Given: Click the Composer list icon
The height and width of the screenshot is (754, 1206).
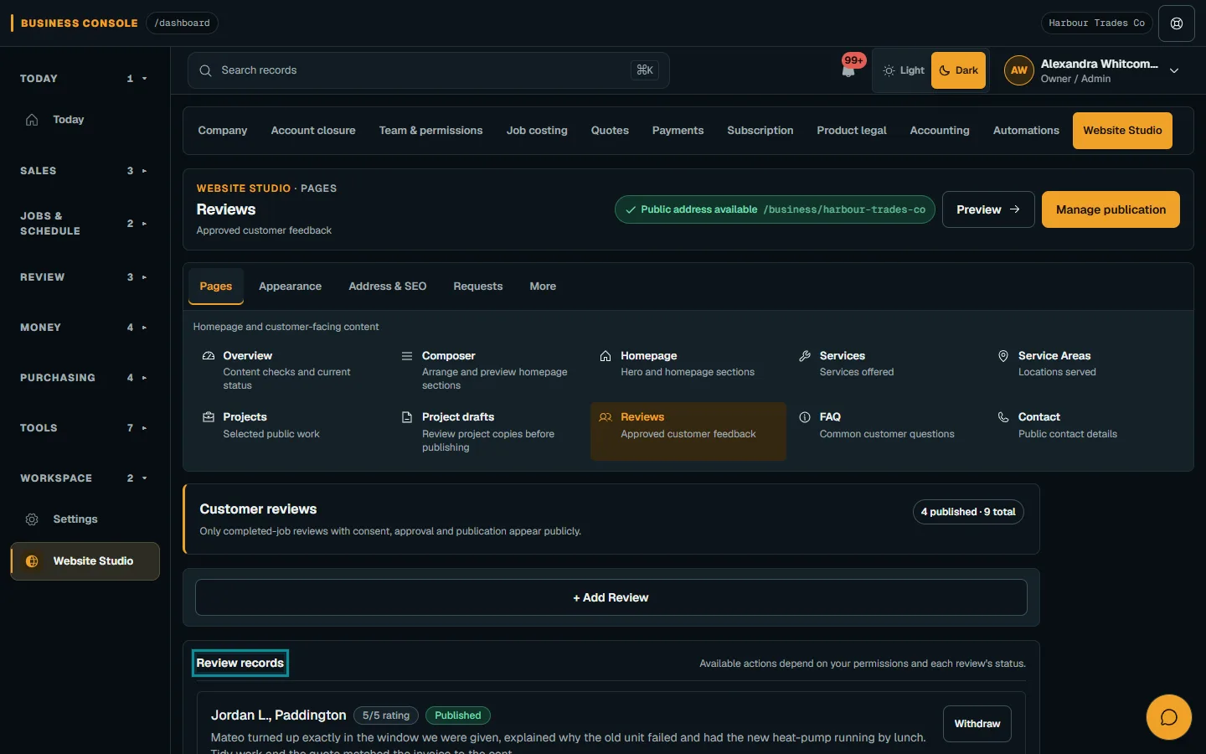Looking at the screenshot, I should [407, 356].
